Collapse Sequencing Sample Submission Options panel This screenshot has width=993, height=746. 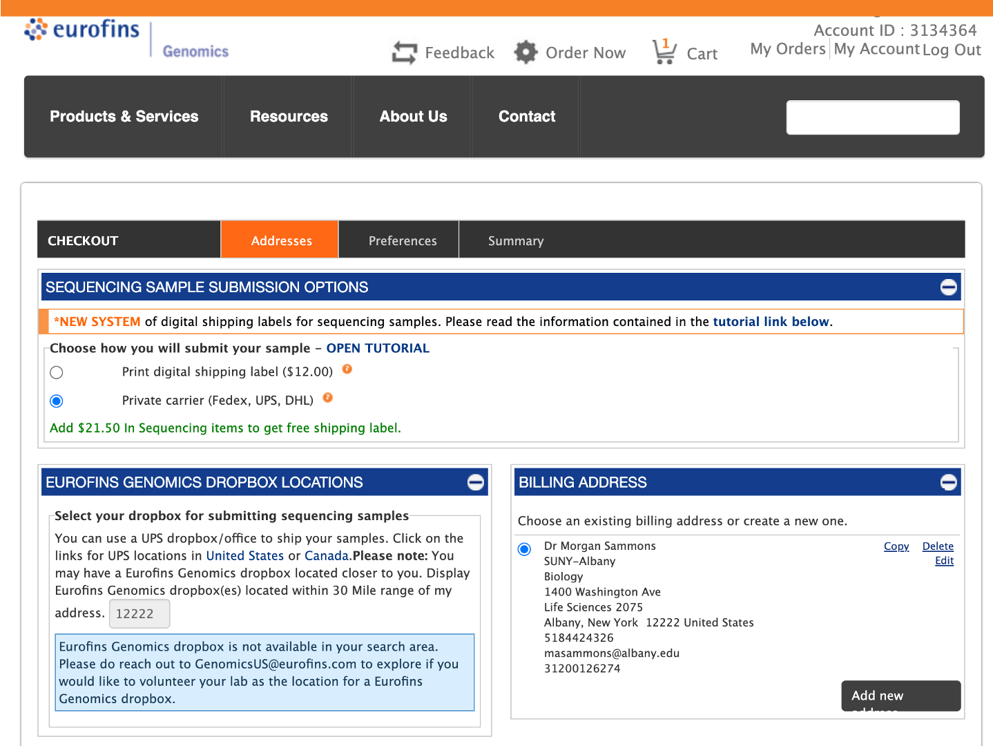(x=949, y=287)
